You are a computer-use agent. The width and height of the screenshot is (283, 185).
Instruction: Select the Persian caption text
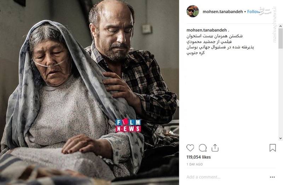[220, 44]
